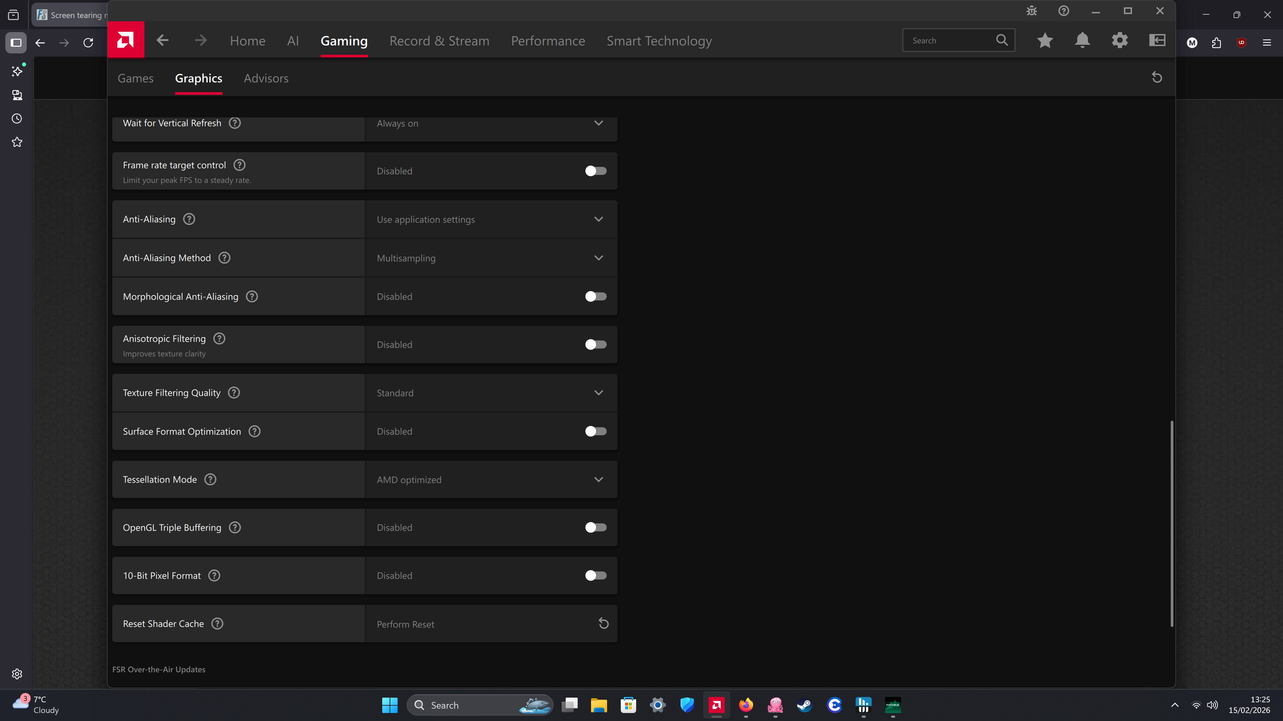Open the settings gear in AMD Software

pyautogui.click(x=1120, y=40)
